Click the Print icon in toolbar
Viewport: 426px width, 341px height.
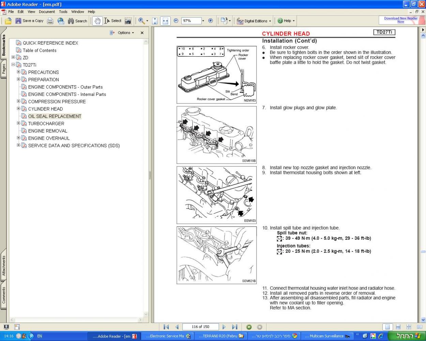[50, 21]
